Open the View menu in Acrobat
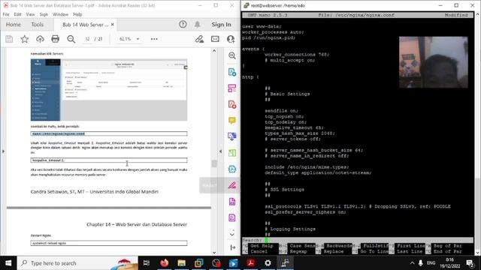Screen dimensions: 481x270 [30, 14]
